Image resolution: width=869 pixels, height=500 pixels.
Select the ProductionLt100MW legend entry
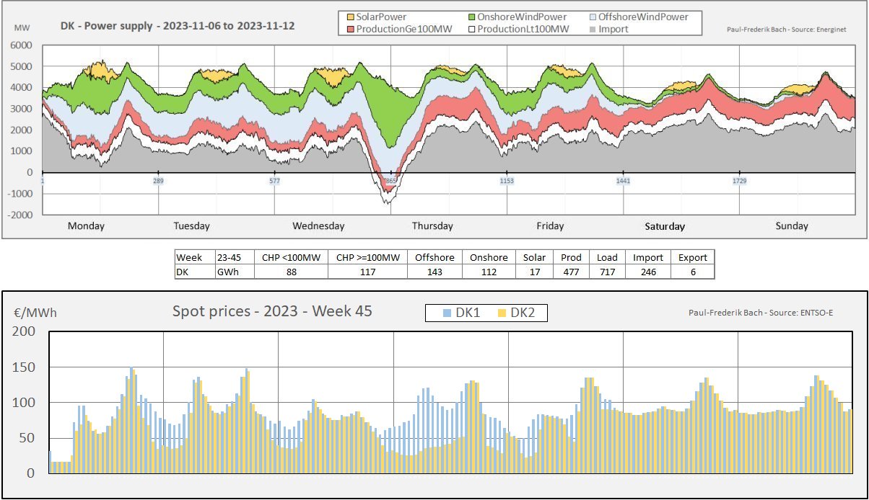518,29
